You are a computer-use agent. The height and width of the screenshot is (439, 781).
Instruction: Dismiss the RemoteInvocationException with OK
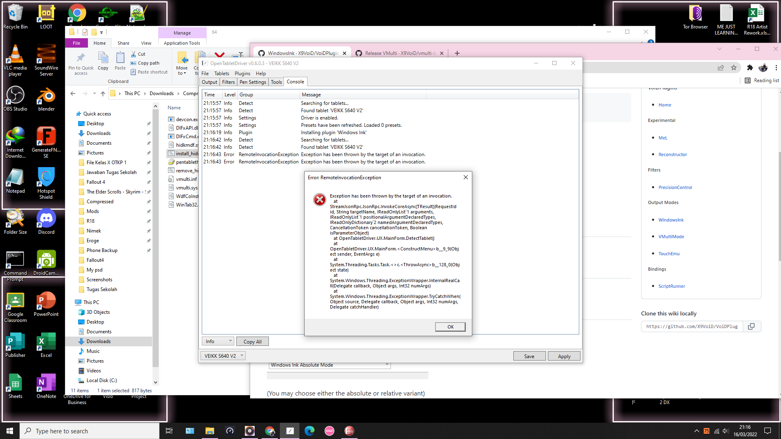pyautogui.click(x=450, y=326)
